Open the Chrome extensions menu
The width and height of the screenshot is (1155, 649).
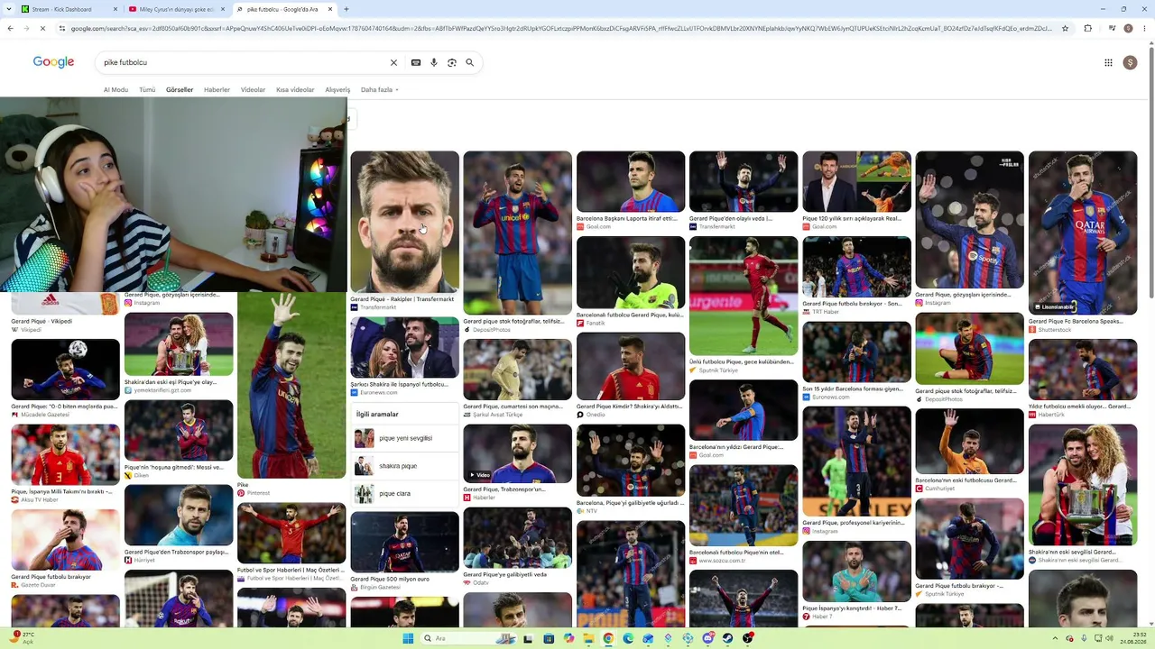click(1087, 28)
